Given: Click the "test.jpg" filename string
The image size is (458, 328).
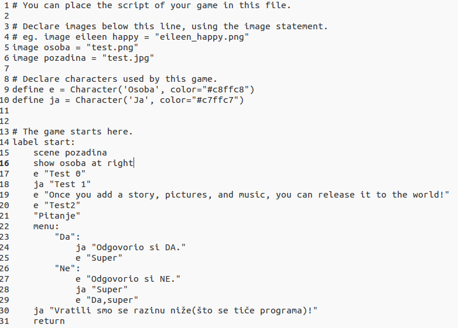Looking at the screenshot, I should (128, 58).
